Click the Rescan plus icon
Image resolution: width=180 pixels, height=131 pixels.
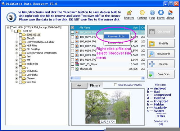[x=152, y=64]
